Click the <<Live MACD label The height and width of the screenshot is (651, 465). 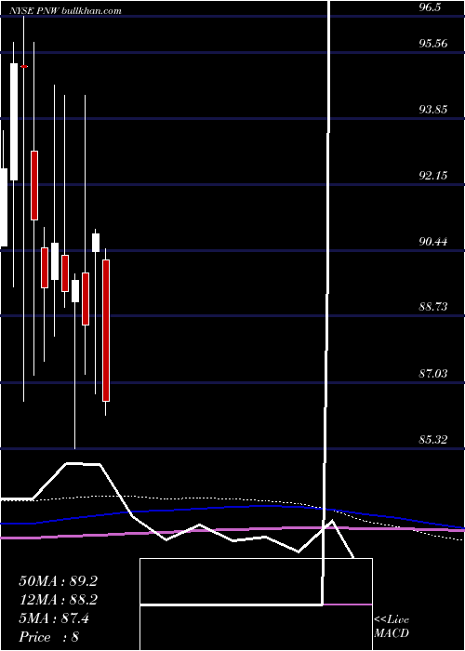coord(392,626)
